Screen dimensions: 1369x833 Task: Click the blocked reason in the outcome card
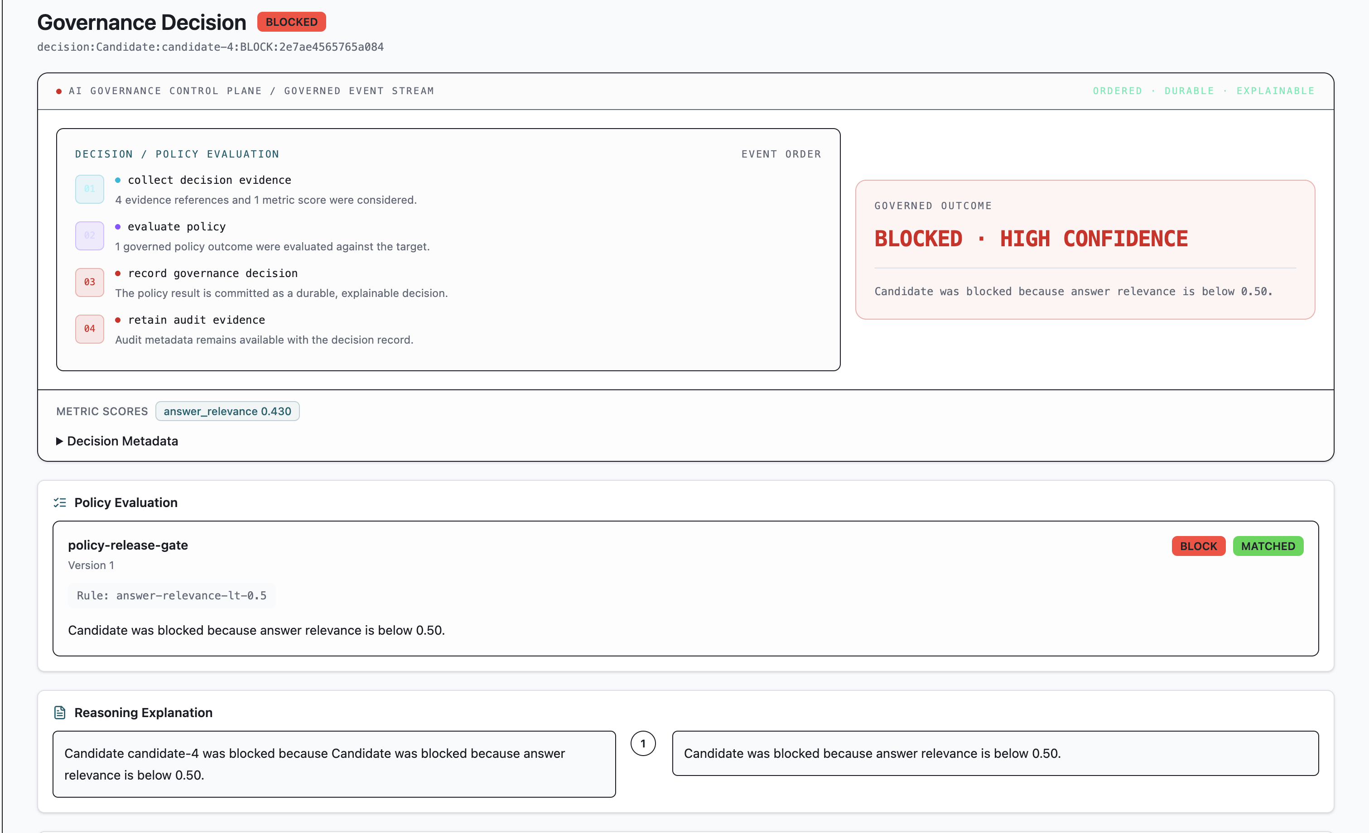tap(1074, 292)
